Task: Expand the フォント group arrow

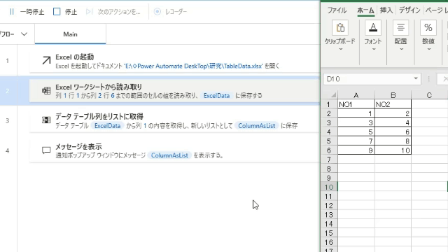Action: point(373,50)
